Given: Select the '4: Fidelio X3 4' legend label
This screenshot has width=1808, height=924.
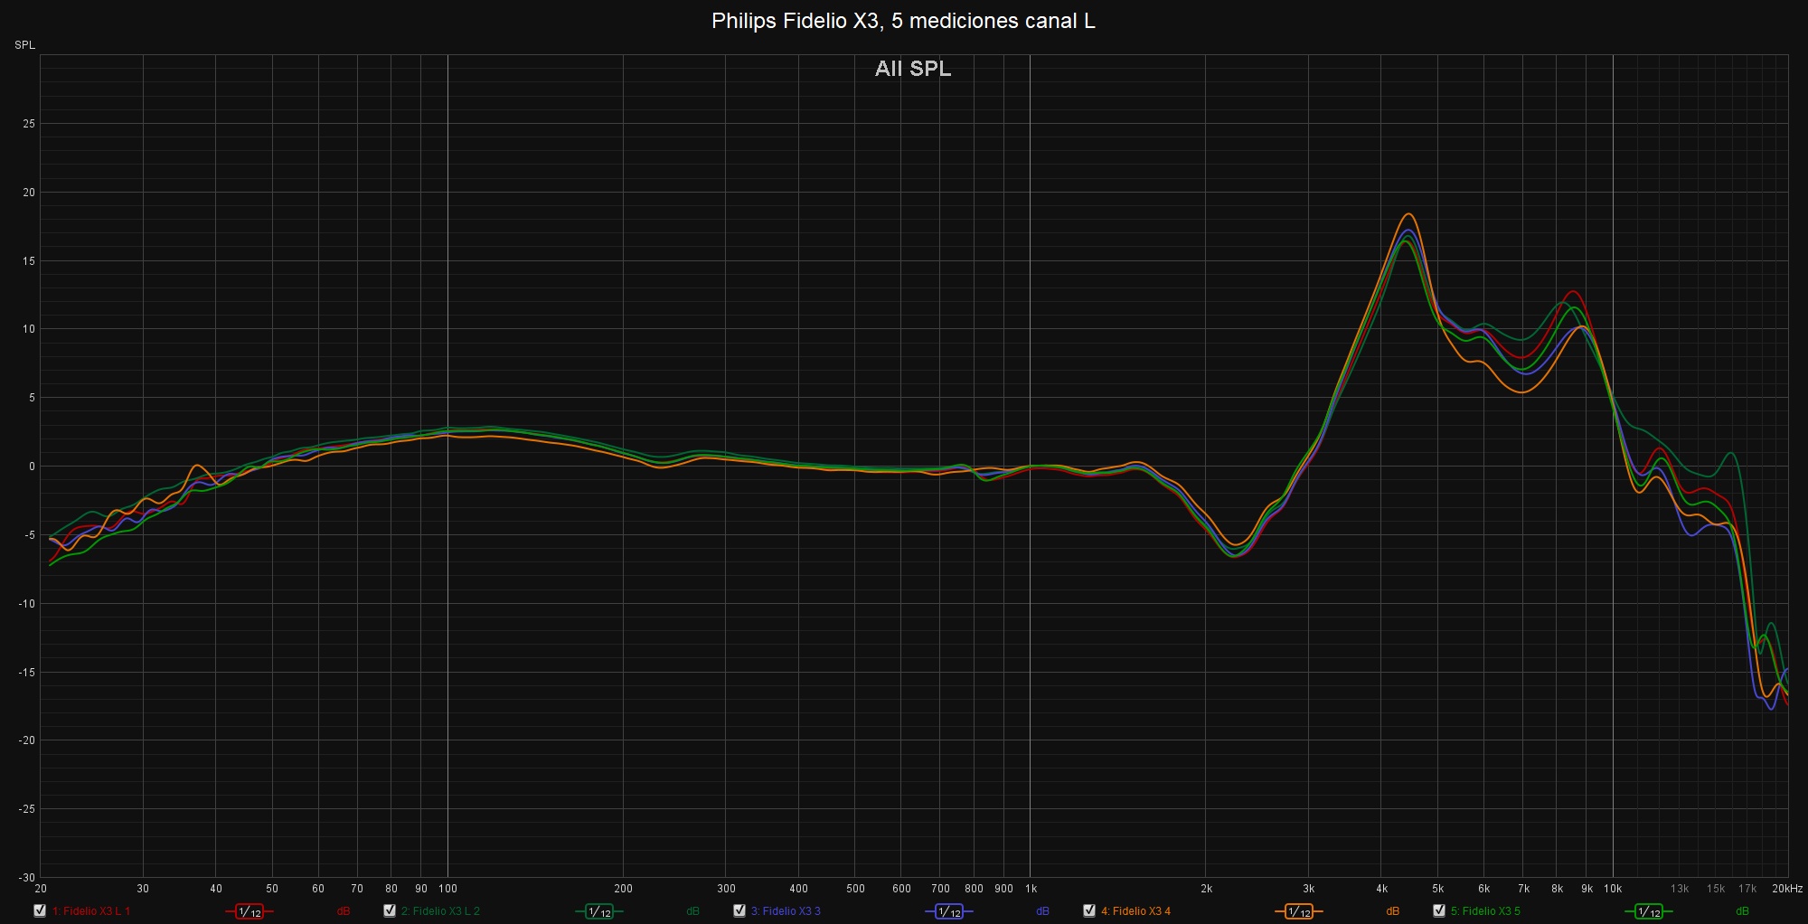Looking at the screenshot, I should click(1135, 911).
